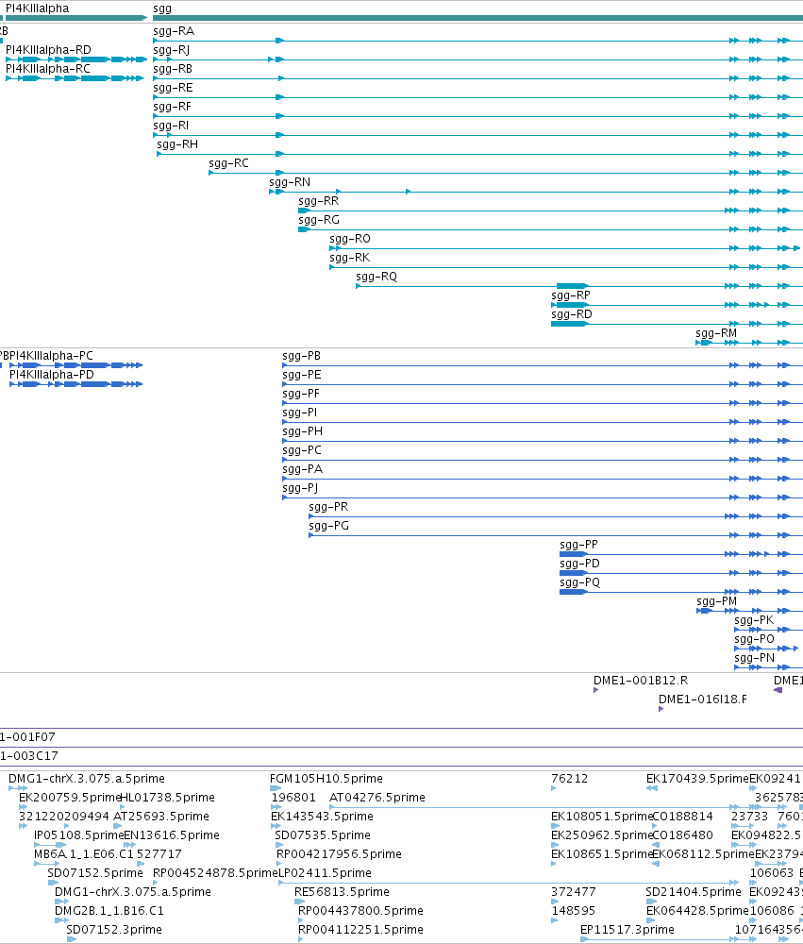Select transcript sgg-RP
This screenshot has width=803, height=944.
pyautogui.click(x=571, y=295)
